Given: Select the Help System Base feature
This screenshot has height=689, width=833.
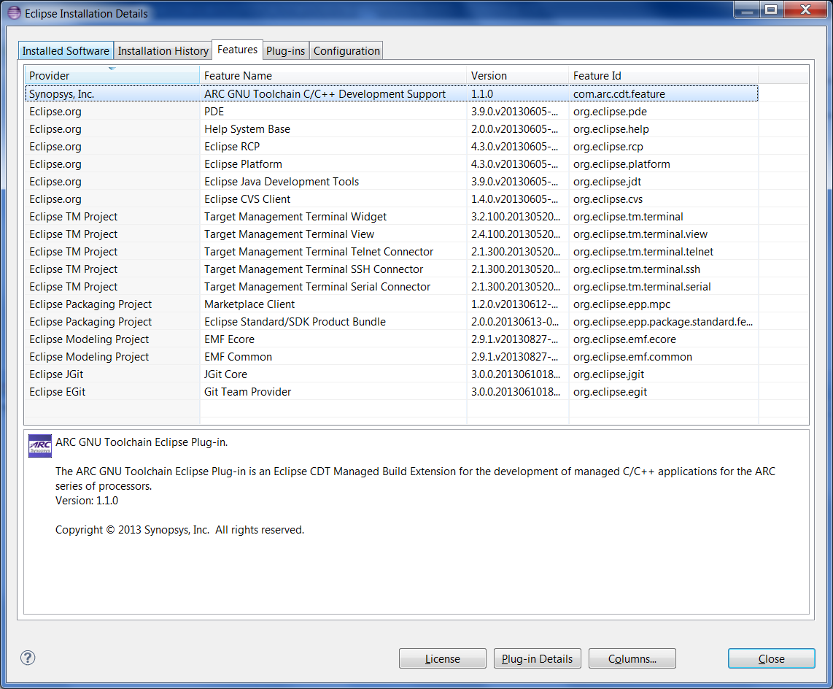Looking at the screenshot, I should coord(247,129).
